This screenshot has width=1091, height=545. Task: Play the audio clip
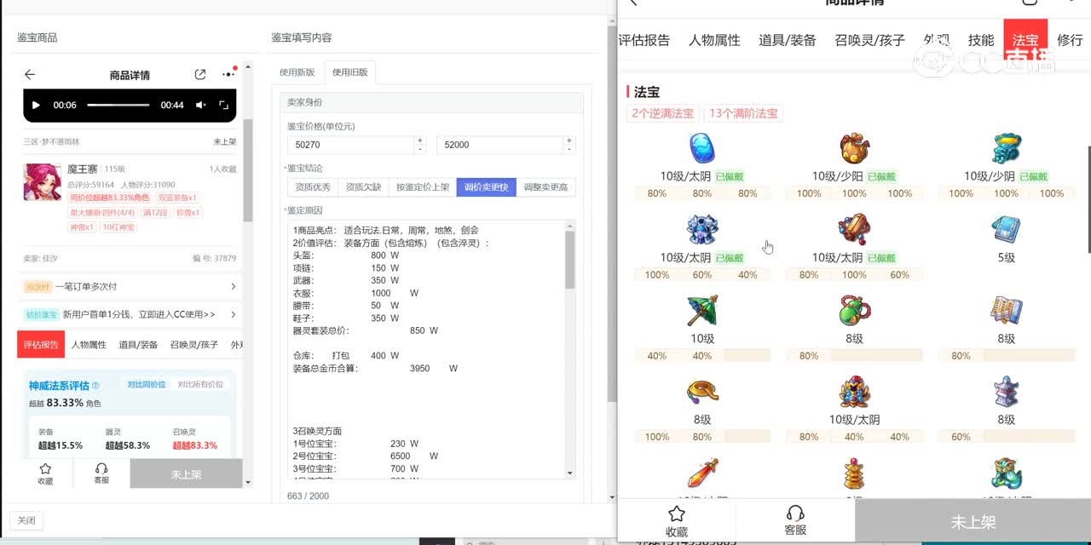coord(36,105)
